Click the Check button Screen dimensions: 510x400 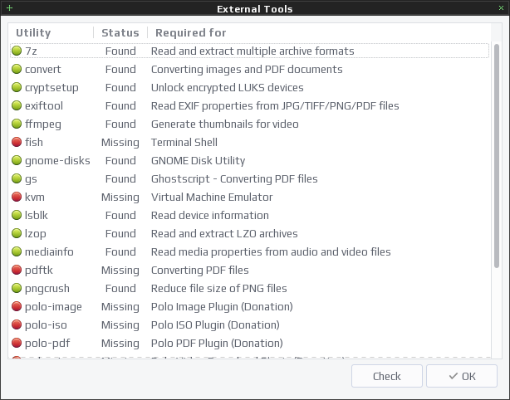[x=387, y=376]
